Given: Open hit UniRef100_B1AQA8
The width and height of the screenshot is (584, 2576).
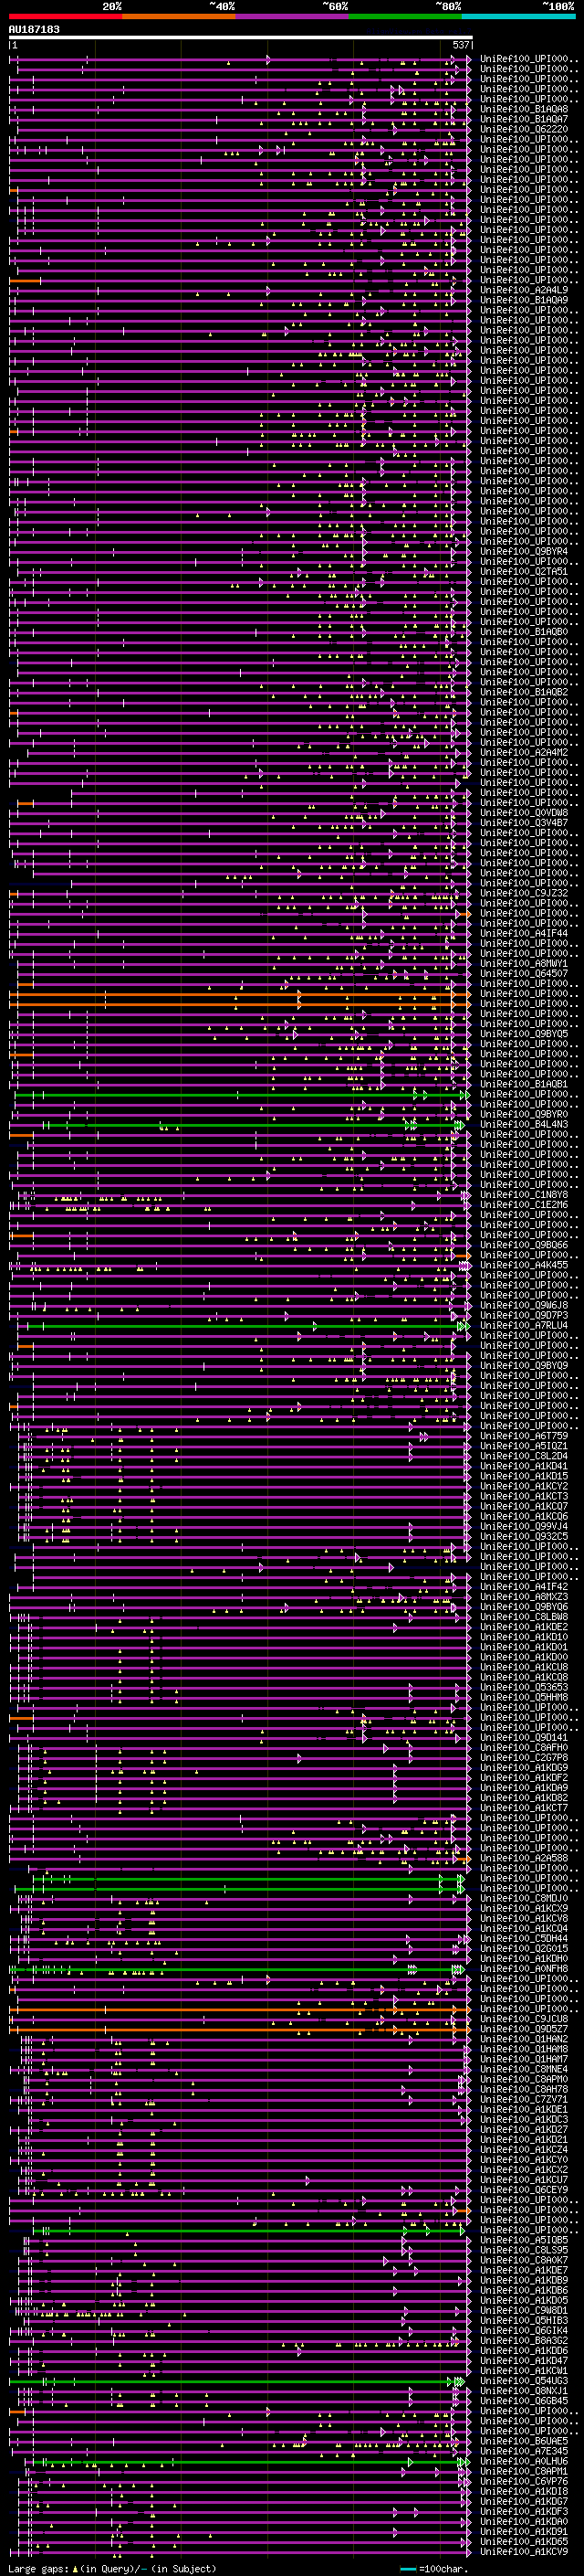Looking at the screenshot, I should coord(524,110).
